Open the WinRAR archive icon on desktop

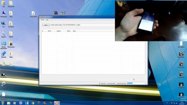(x=56, y=13)
